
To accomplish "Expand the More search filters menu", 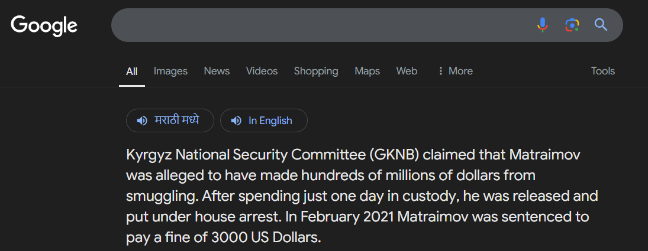I will point(455,71).
